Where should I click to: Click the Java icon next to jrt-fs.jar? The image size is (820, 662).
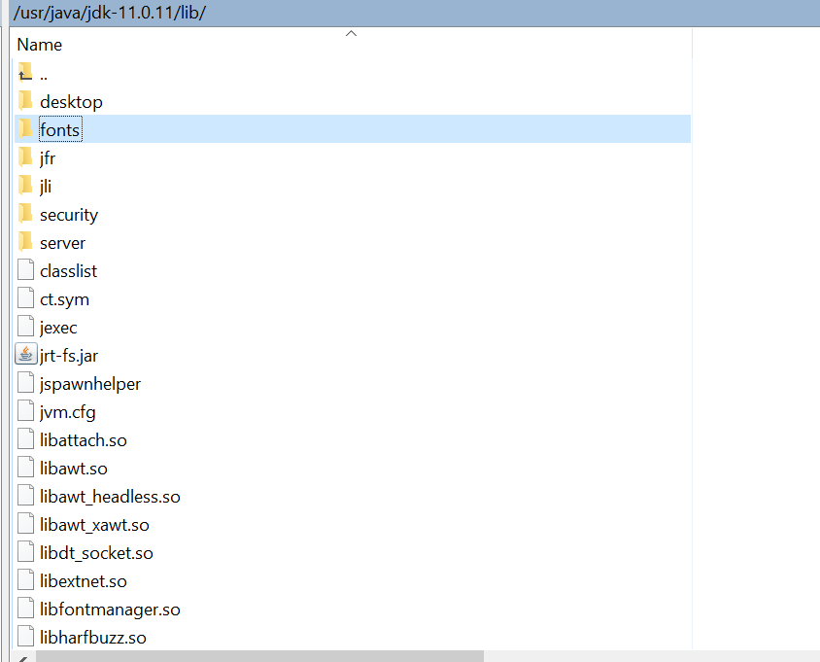point(25,353)
